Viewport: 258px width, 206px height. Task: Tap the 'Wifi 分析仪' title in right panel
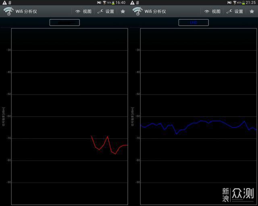coord(155,11)
